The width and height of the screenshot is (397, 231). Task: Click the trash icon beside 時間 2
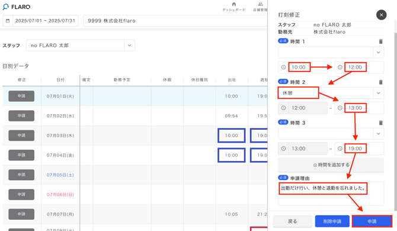click(380, 82)
